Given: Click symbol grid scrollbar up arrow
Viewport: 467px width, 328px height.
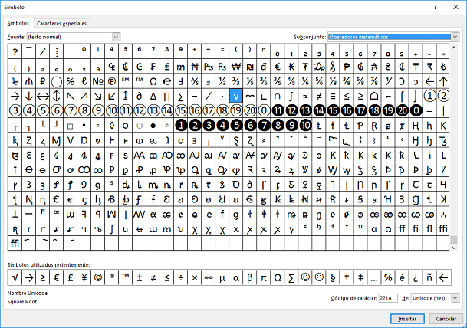Looking at the screenshot, I should 454,48.
